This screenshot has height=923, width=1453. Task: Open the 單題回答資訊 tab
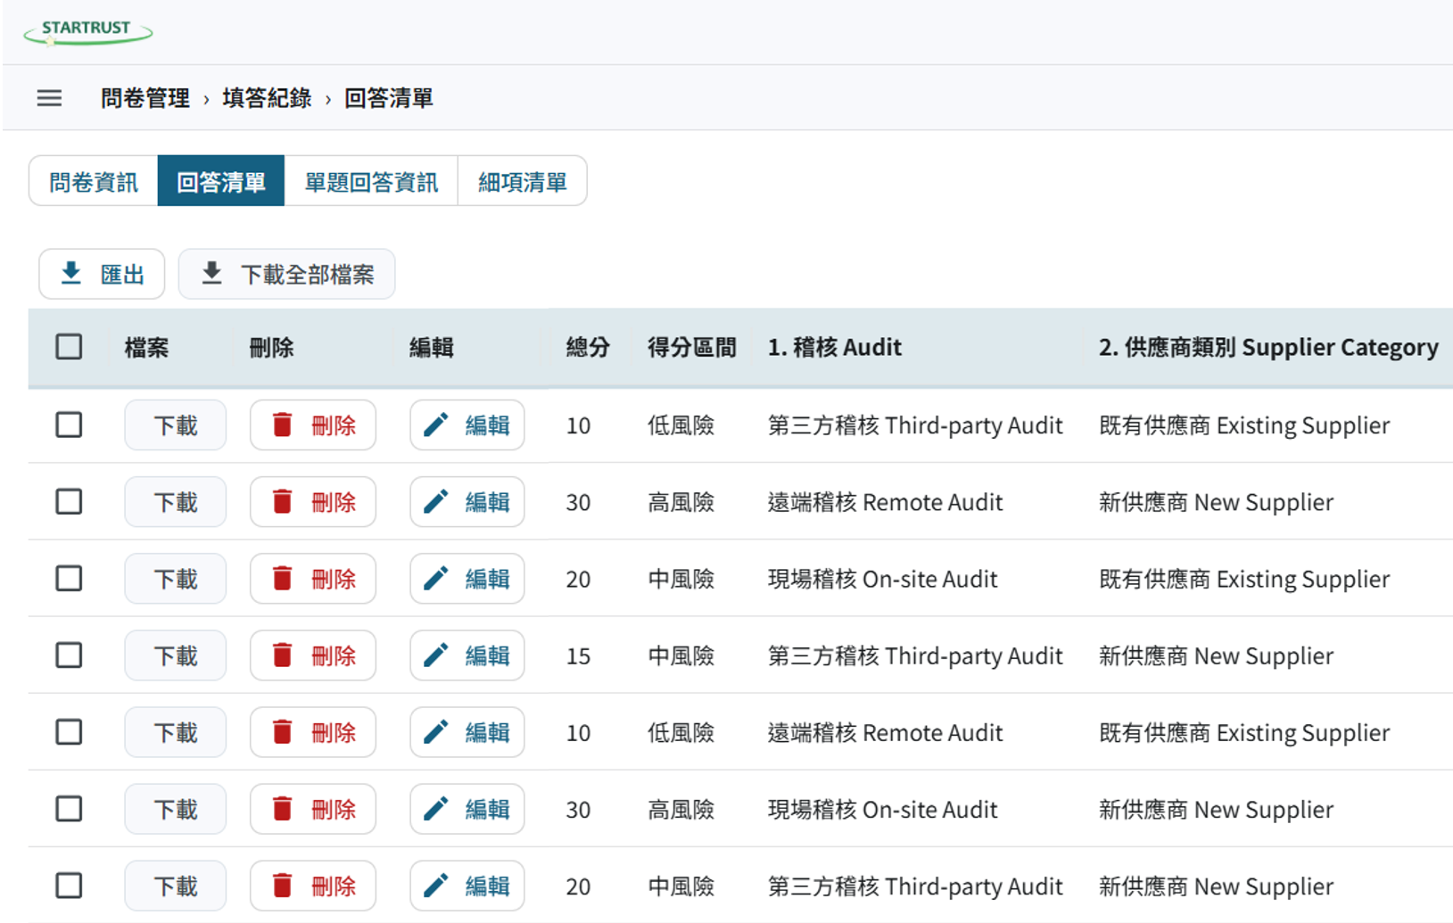coord(371,182)
